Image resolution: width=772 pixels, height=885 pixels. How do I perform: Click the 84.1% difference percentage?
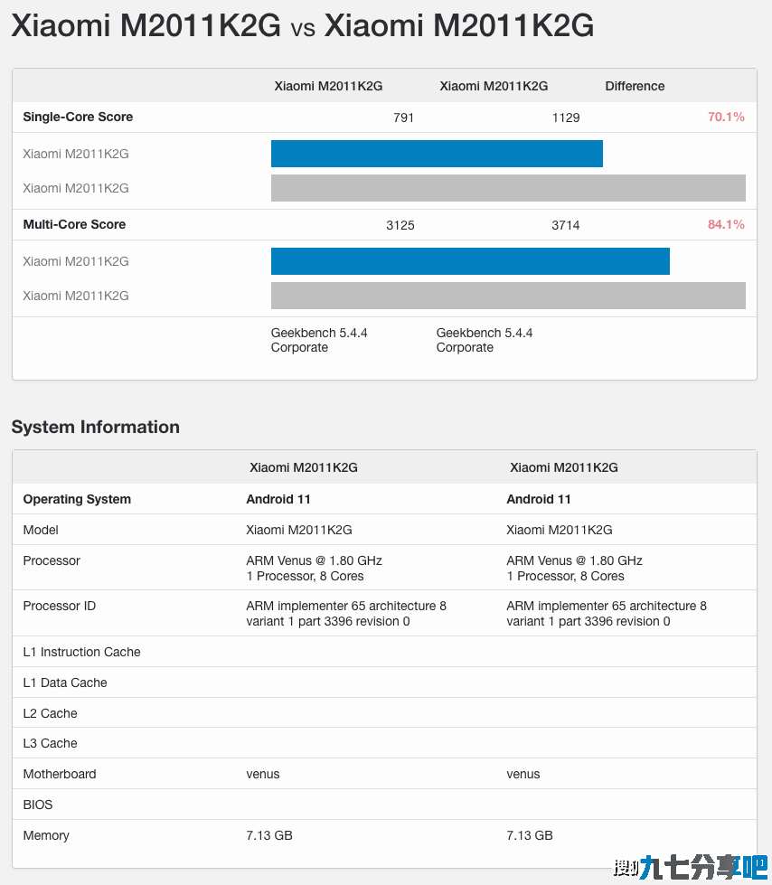tap(726, 224)
